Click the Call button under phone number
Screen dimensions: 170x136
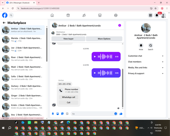tap(69, 102)
